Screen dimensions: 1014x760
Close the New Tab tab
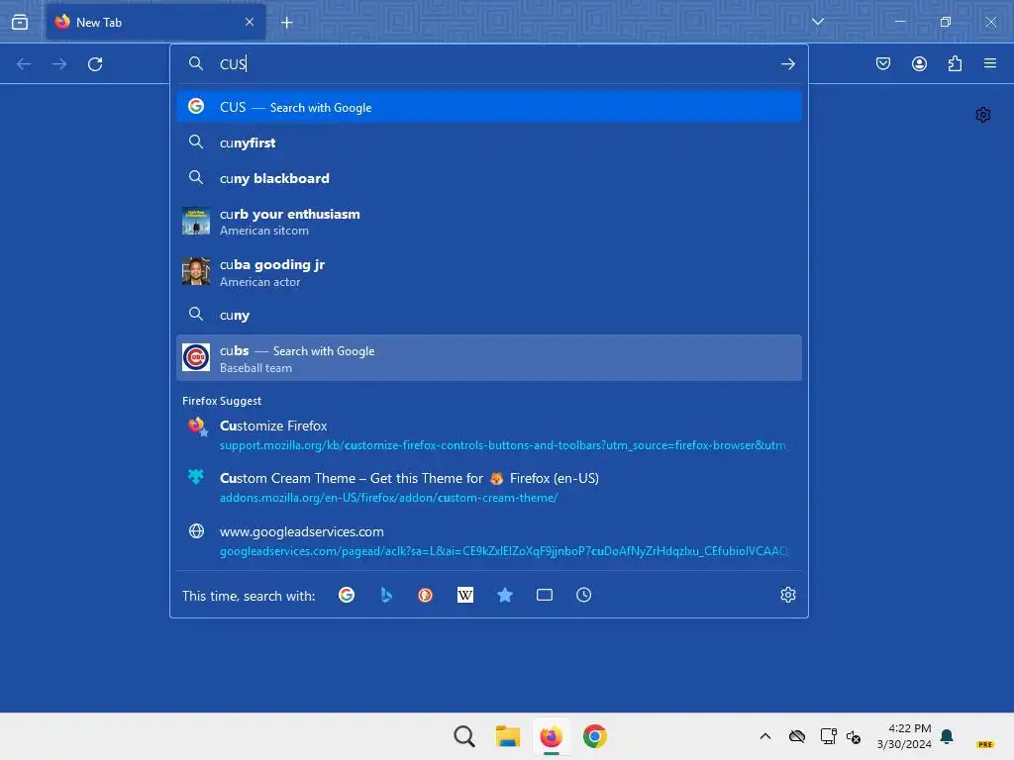pyautogui.click(x=250, y=22)
